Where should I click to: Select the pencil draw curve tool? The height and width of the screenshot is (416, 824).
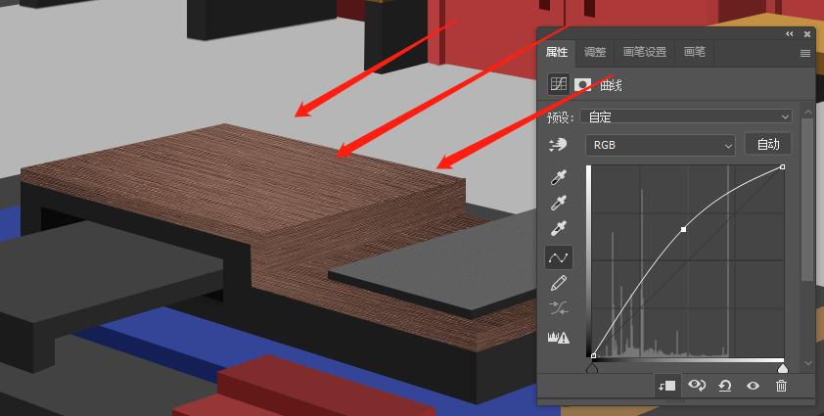[559, 284]
